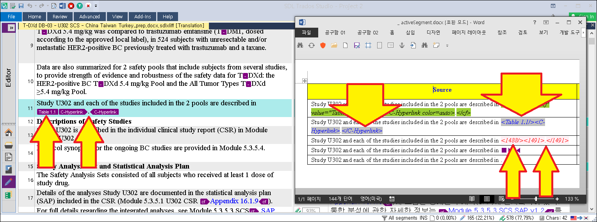Image resolution: width=597 pixels, height=222 pixels.
Task: Open the 보기 tab in Word
Action: coord(543,33)
